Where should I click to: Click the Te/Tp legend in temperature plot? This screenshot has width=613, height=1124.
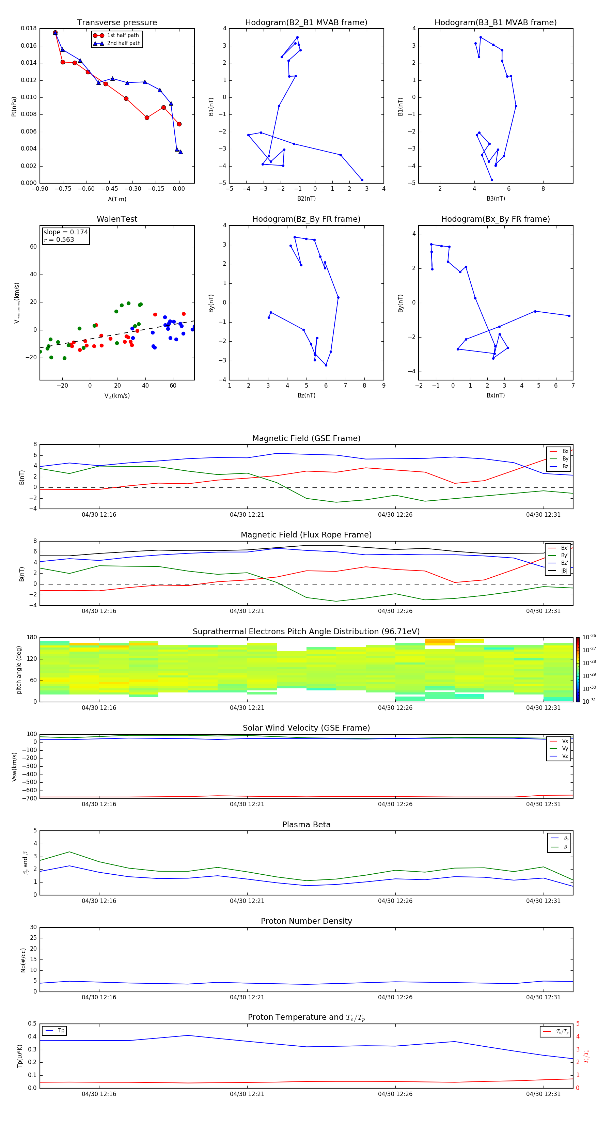coord(555,1031)
